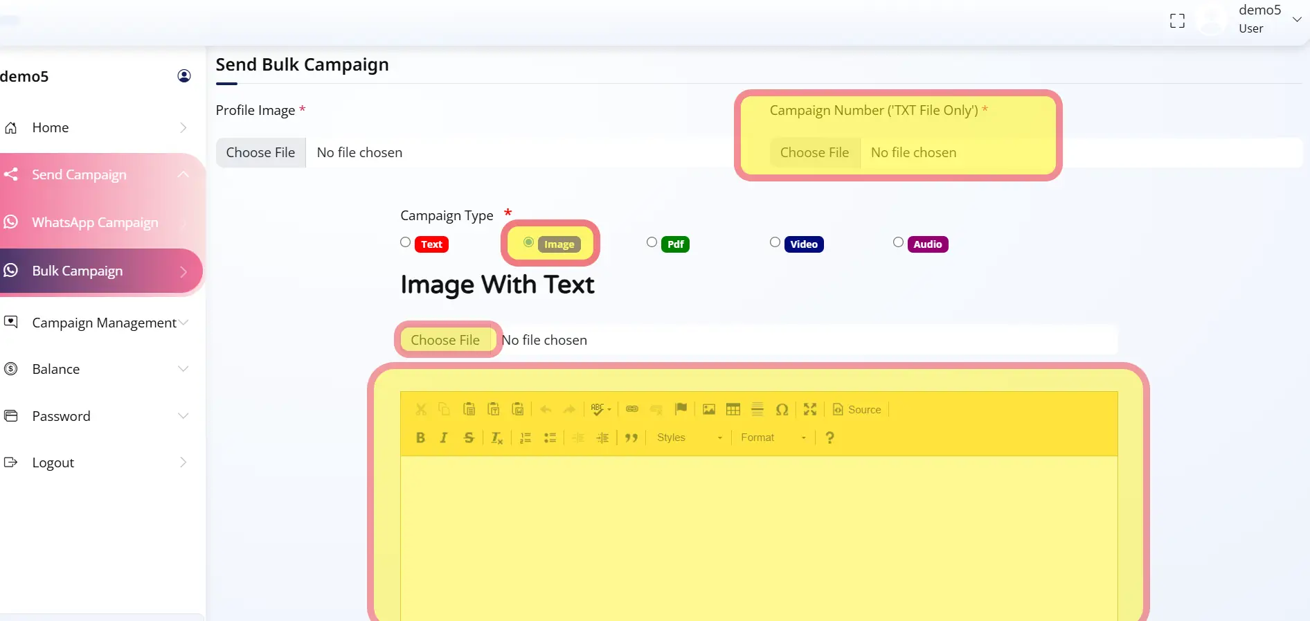Click Paste as plain text icon
The height and width of the screenshot is (621, 1310).
coord(493,409)
